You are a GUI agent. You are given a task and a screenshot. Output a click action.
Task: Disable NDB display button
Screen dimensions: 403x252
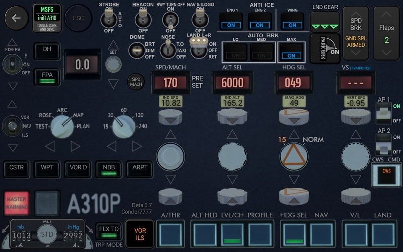(109, 169)
